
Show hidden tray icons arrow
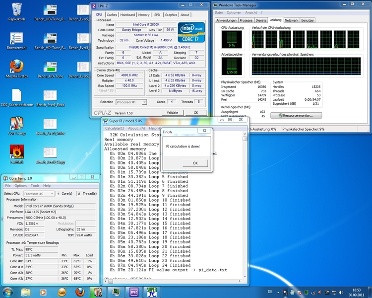[278, 293]
